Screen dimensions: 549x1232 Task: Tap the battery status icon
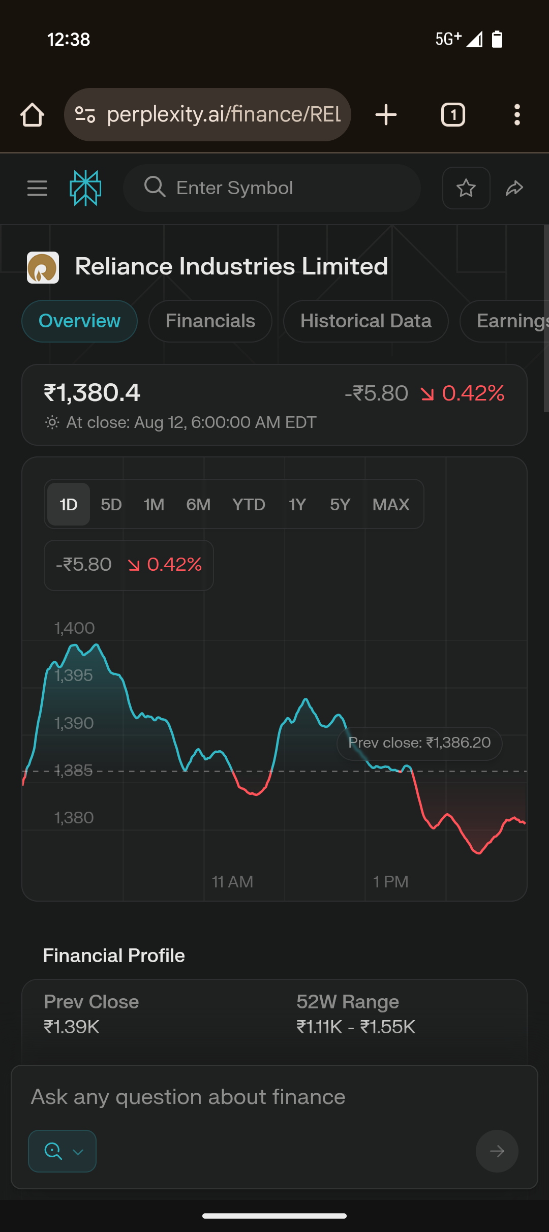(497, 39)
